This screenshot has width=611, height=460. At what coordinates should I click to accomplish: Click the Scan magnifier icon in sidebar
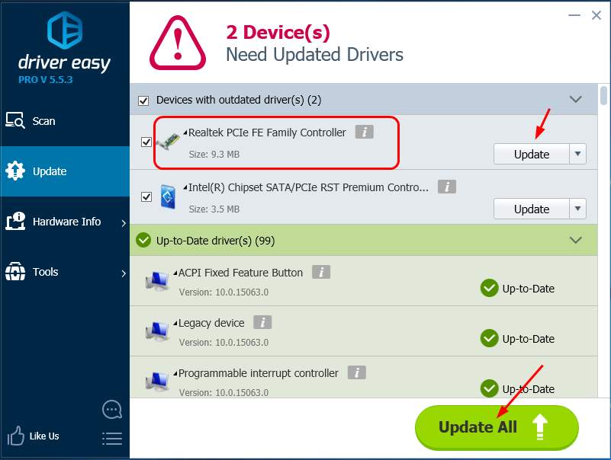point(15,120)
